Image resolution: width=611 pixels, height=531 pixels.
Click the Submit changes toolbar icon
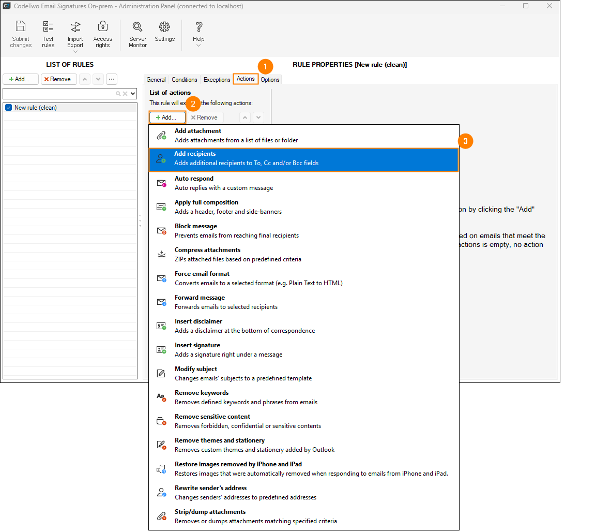tap(21, 27)
